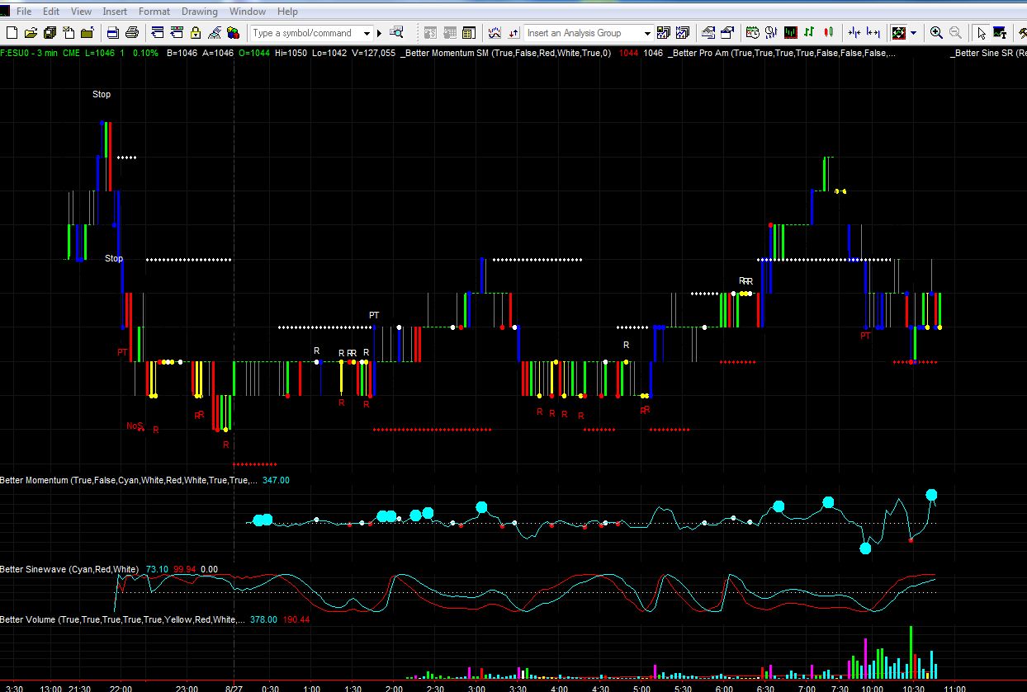Click the 10:00 label on time axis

873,687
